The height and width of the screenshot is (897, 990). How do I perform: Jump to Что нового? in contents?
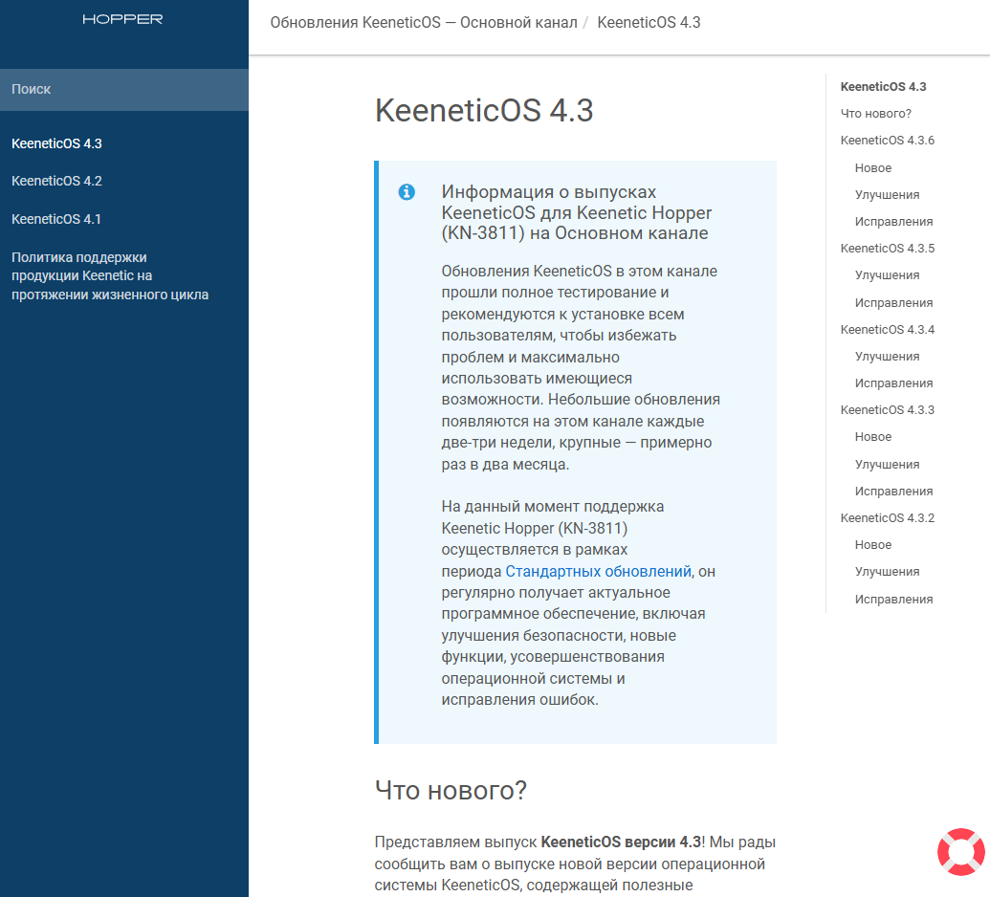[875, 114]
